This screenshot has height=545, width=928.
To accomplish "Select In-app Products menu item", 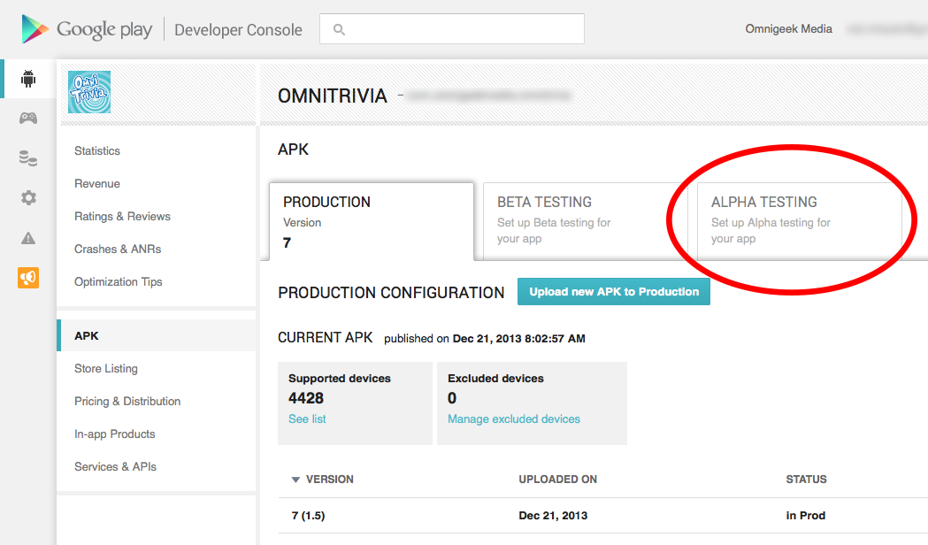I will click(x=114, y=434).
